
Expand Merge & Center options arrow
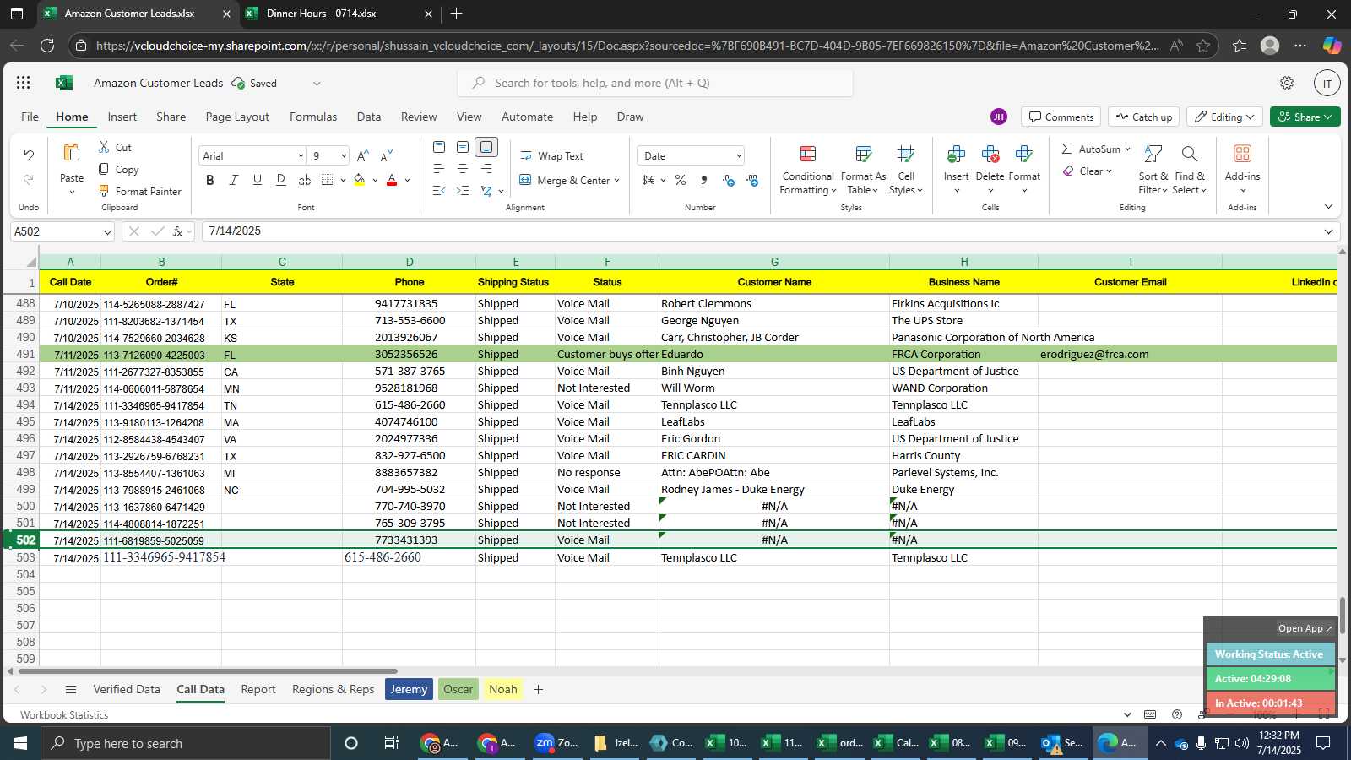(x=617, y=180)
